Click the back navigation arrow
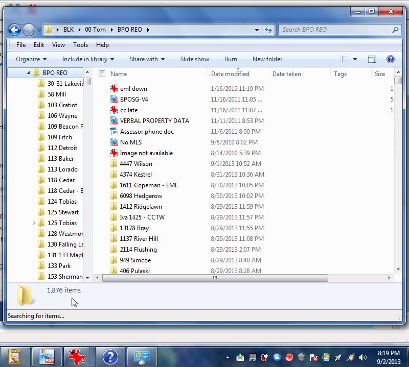This screenshot has width=409, height=367. click(x=14, y=30)
